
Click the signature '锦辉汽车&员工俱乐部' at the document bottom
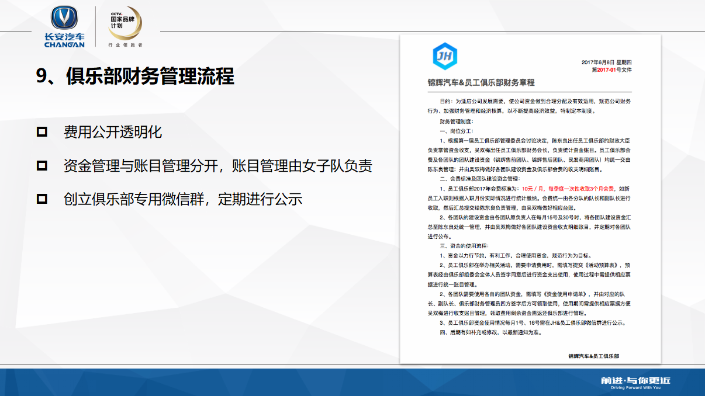pyautogui.click(x=593, y=355)
